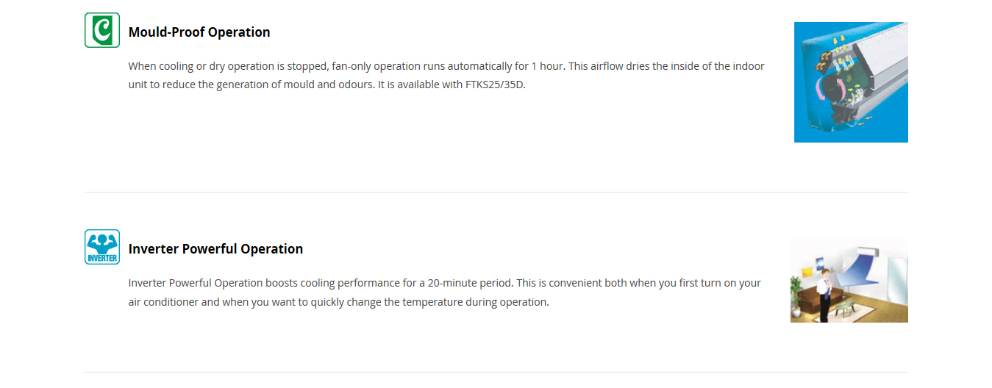992x388 pixels.
Task: Click the "fan-only operation" phrase
Action: click(x=377, y=66)
